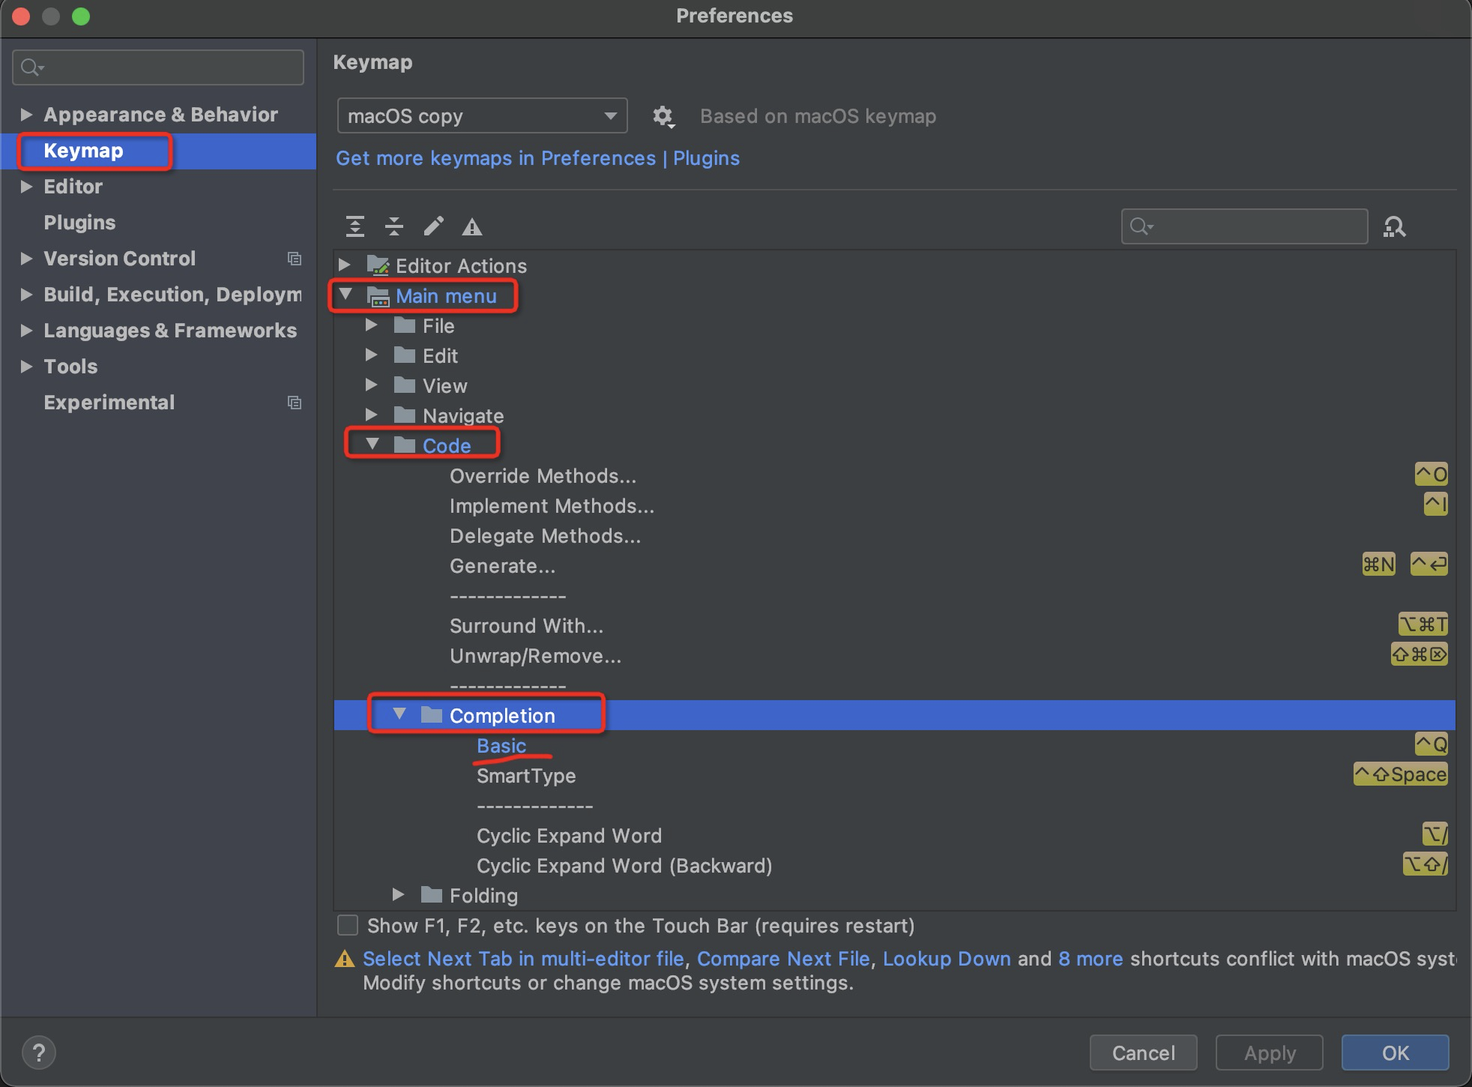Click the Collapse All tree icon

tap(394, 226)
